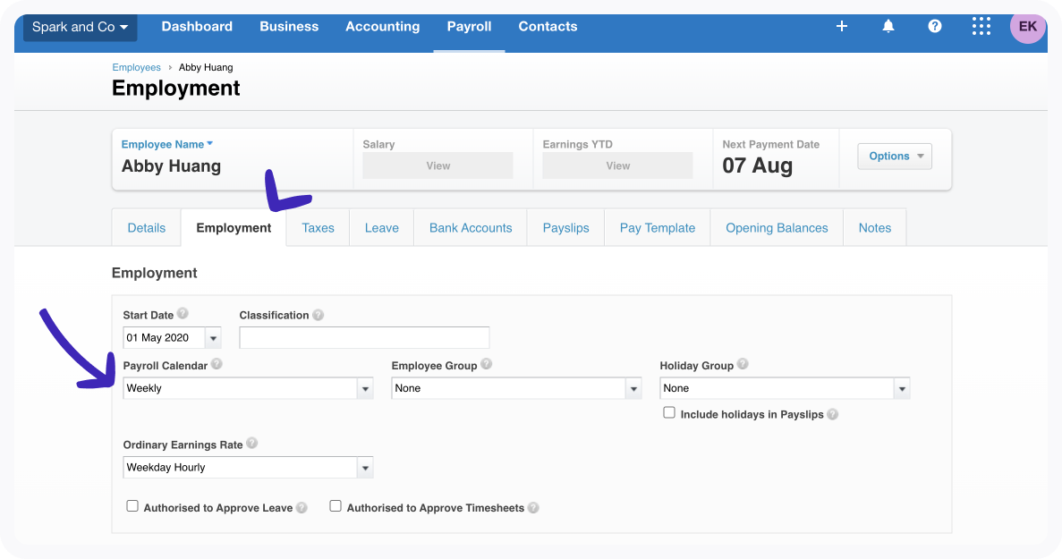
Task: Open the Spark and Co organisation switcher
Action: [80, 27]
